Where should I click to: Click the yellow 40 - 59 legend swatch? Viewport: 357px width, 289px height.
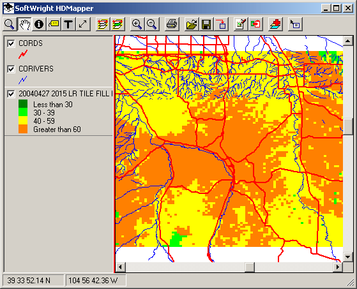pos(23,121)
